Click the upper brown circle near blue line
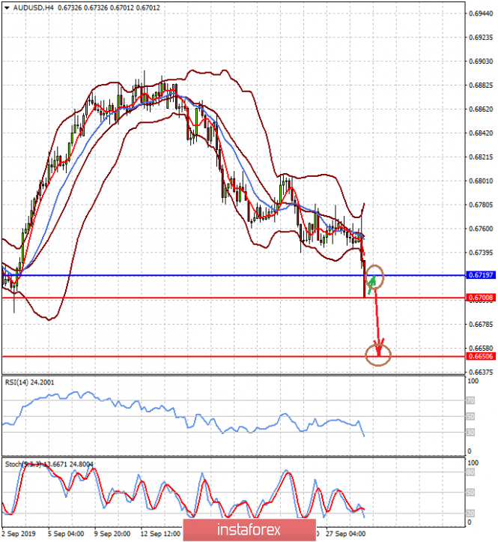 pos(374,278)
